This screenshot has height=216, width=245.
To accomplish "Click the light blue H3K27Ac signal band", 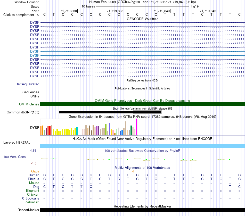I will 142,146.
